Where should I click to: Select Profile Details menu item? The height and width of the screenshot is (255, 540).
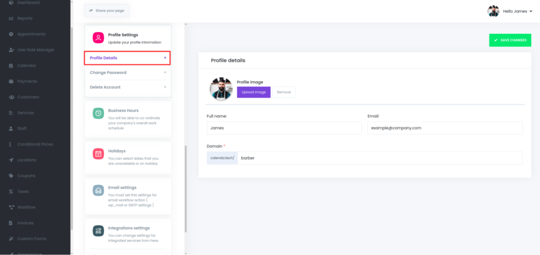(x=127, y=58)
